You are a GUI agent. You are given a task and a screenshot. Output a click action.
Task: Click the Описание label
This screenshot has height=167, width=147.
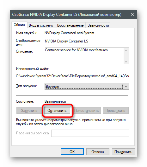point(24,51)
